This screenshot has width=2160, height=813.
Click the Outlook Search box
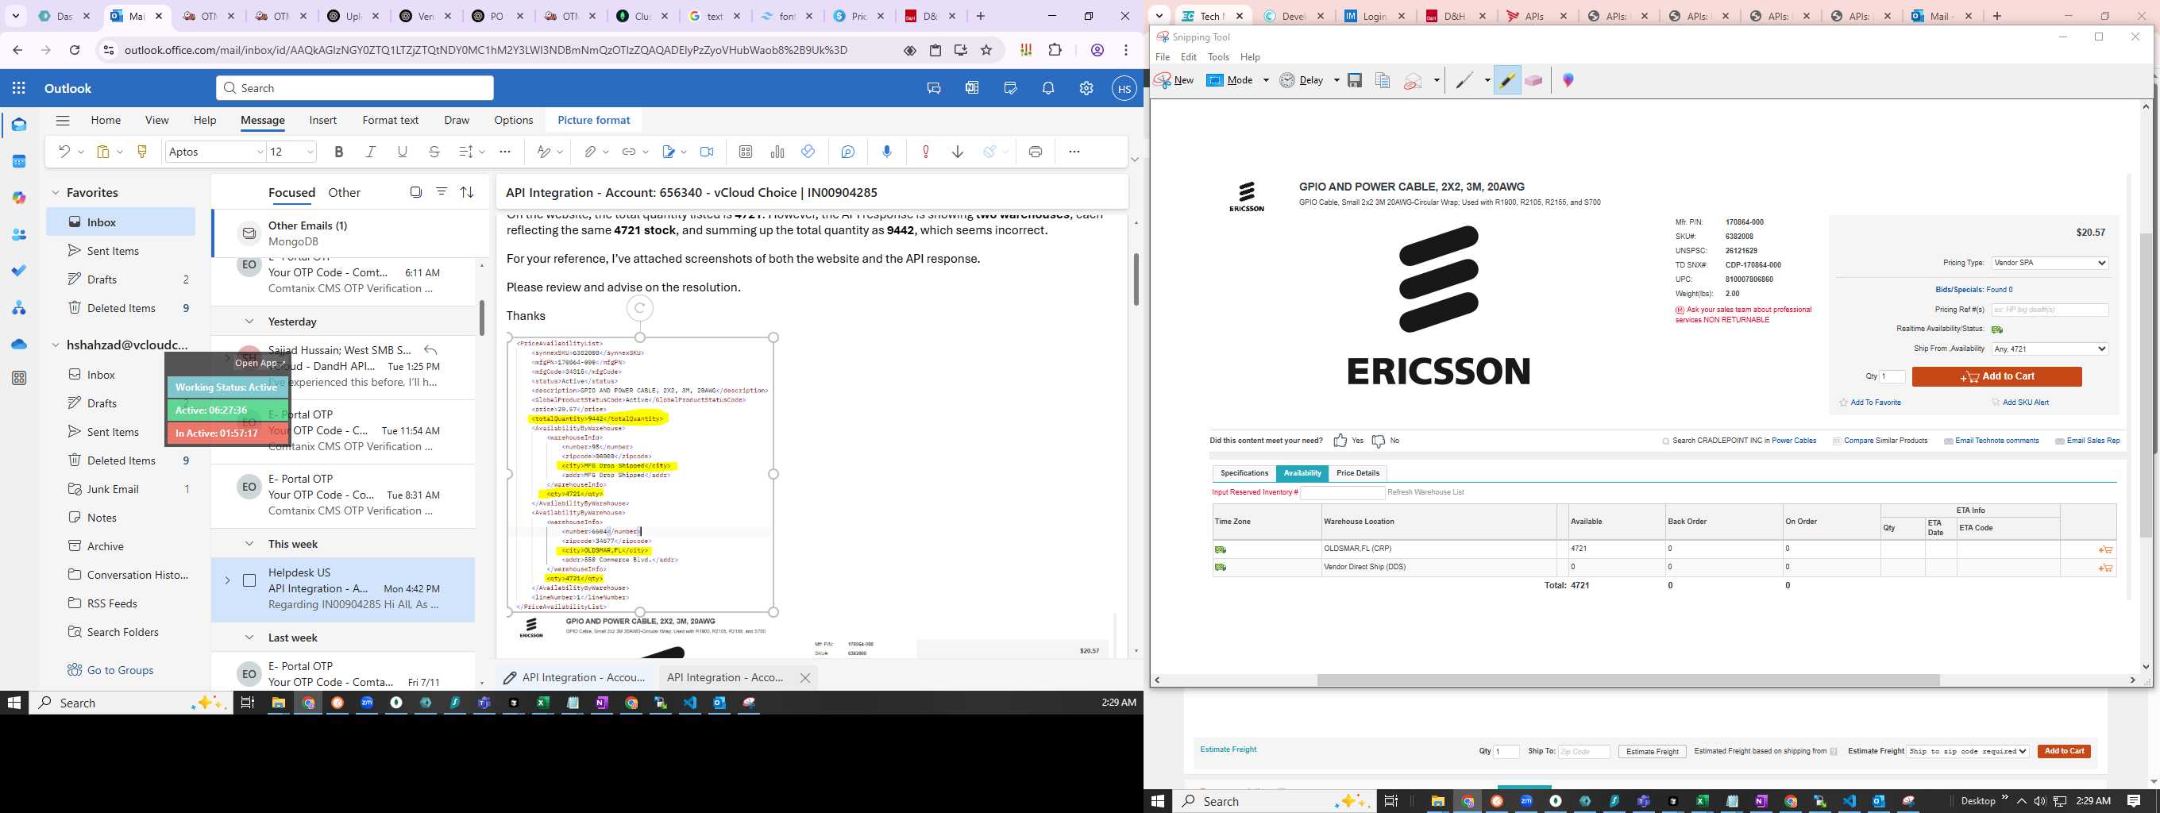tap(355, 88)
